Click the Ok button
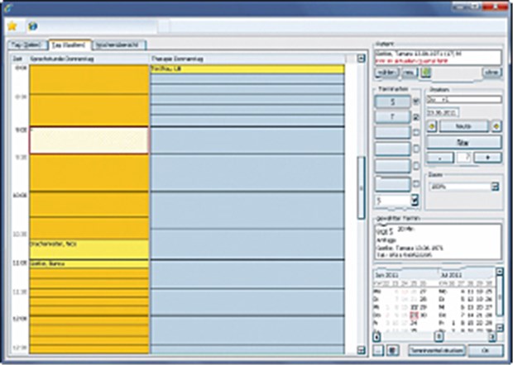 tap(486, 351)
